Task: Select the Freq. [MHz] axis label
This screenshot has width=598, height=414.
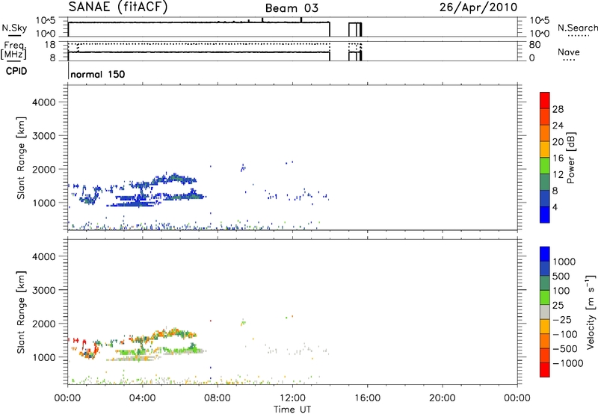Action: pos(13,51)
